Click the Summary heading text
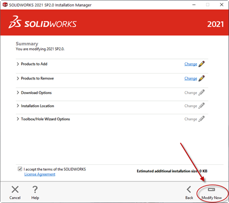Screen dimensions: 229x203 27,44
